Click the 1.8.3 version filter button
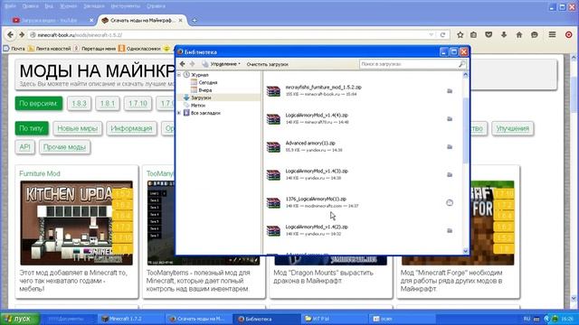579x325 pixels. [x=79, y=104]
